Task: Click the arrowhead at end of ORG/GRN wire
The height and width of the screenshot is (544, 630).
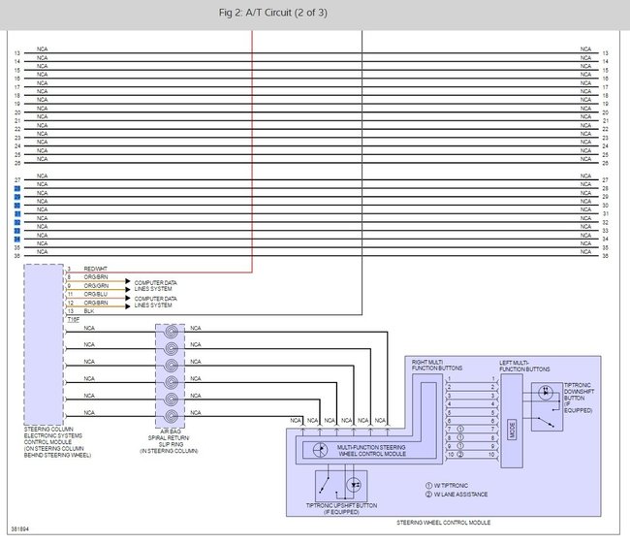Action: coord(127,290)
